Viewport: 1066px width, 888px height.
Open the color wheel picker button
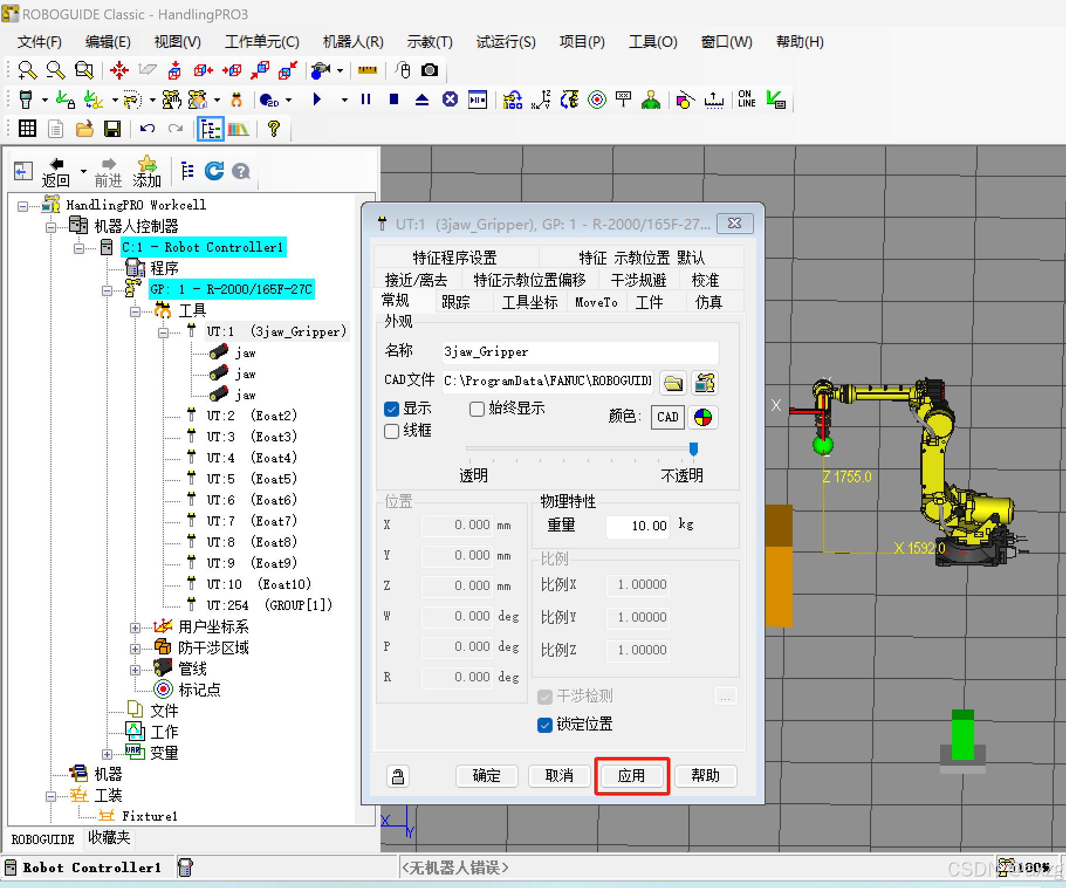tap(702, 417)
